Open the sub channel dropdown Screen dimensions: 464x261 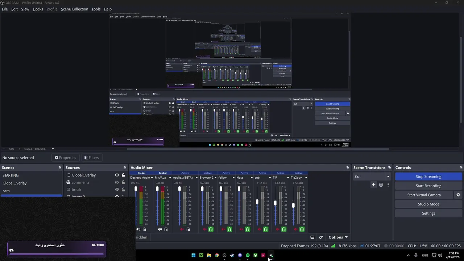coord(270,178)
